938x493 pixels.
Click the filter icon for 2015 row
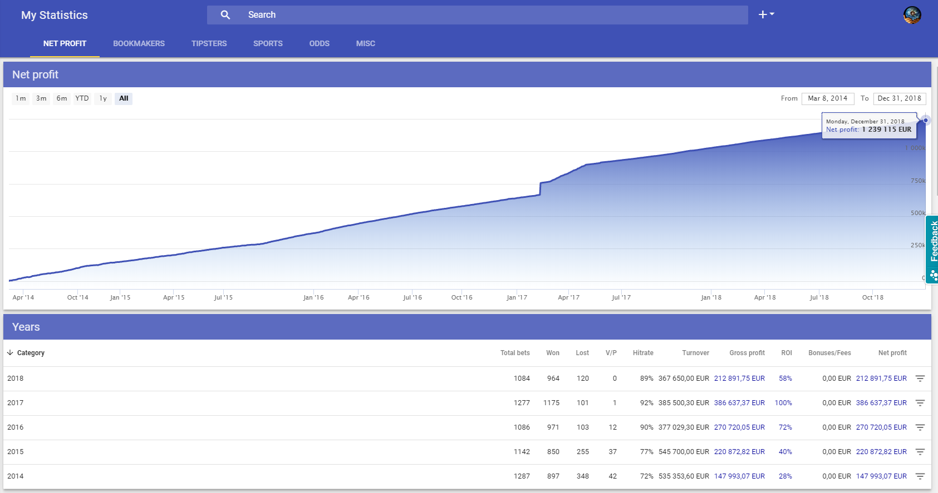pos(920,452)
